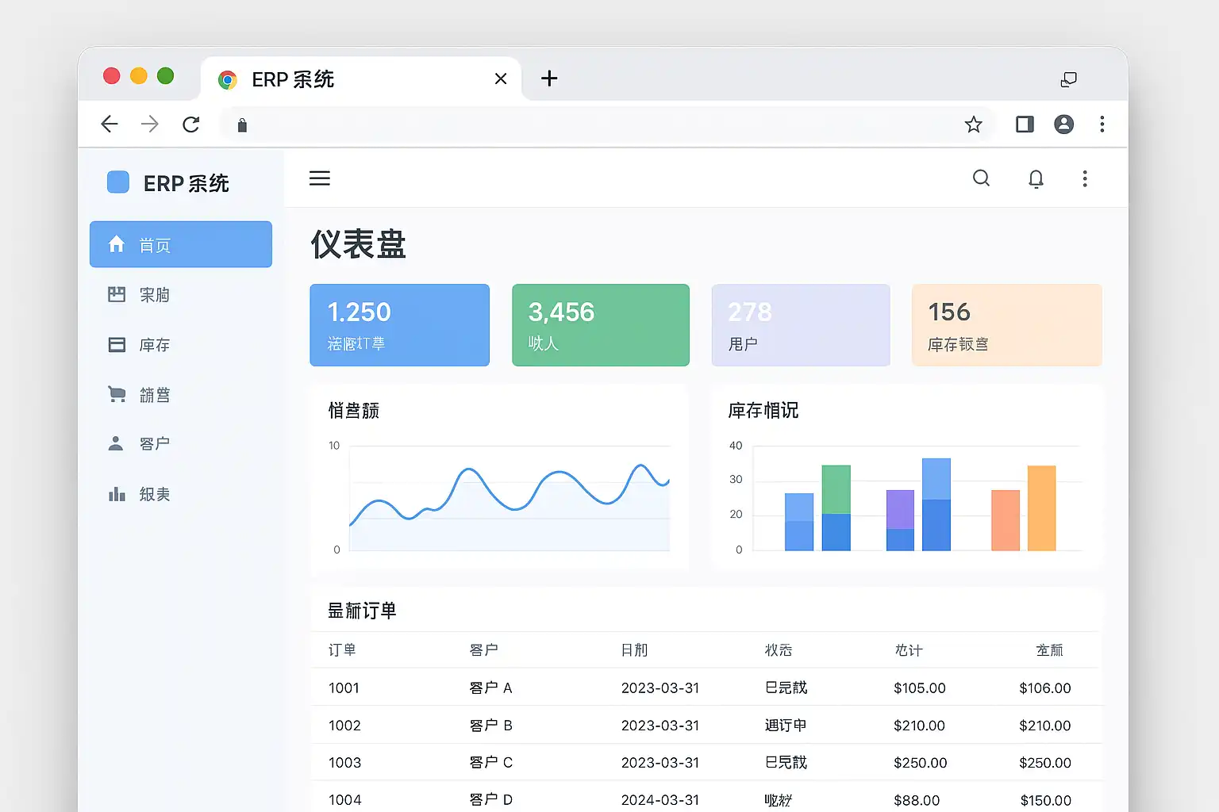Reload the page
This screenshot has height=812, width=1219.
click(x=190, y=124)
